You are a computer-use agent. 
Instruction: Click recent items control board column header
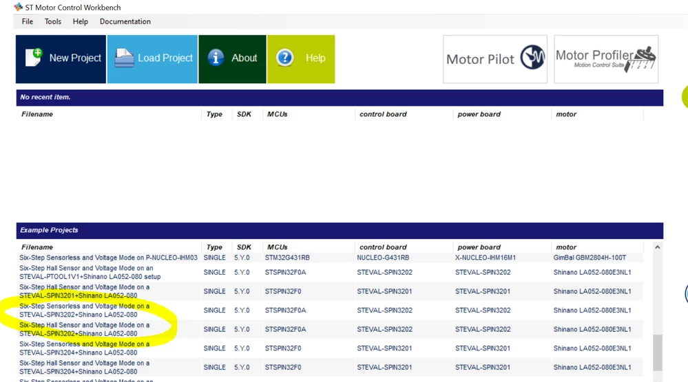383,114
